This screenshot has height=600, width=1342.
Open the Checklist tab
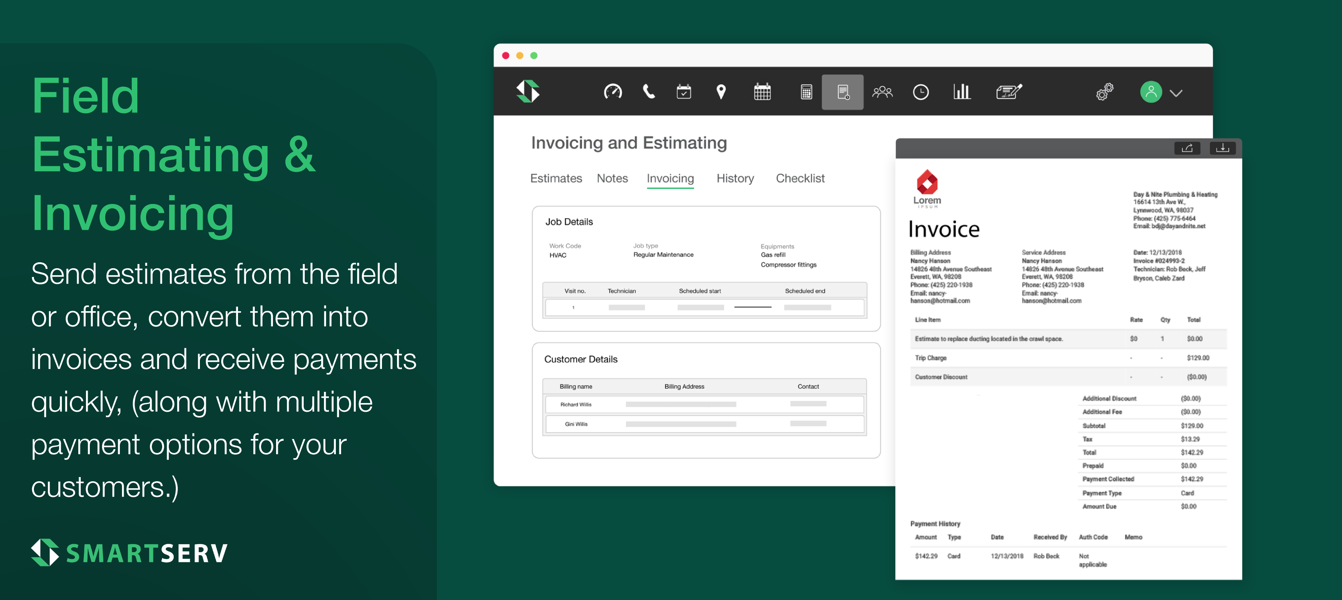tap(800, 178)
